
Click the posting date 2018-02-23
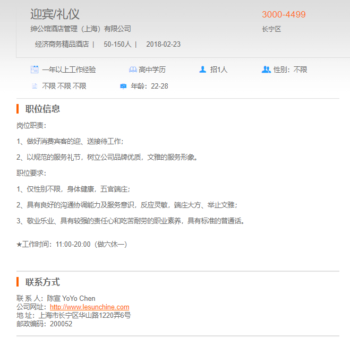tap(163, 44)
